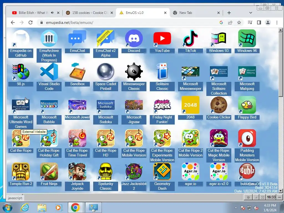Bookmark this page with star
The width and height of the screenshot is (284, 213).
click(239, 22)
